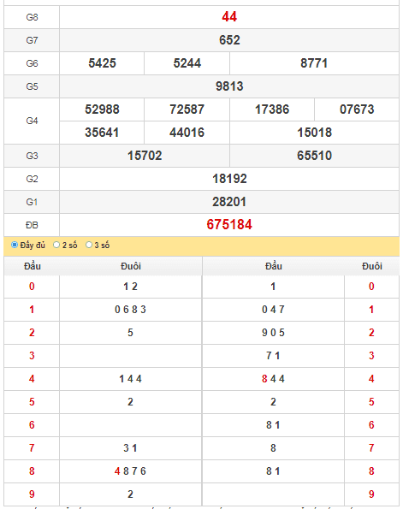
Task: Click the G4 number 15018
Action: pyautogui.click(x=314, y=133)
